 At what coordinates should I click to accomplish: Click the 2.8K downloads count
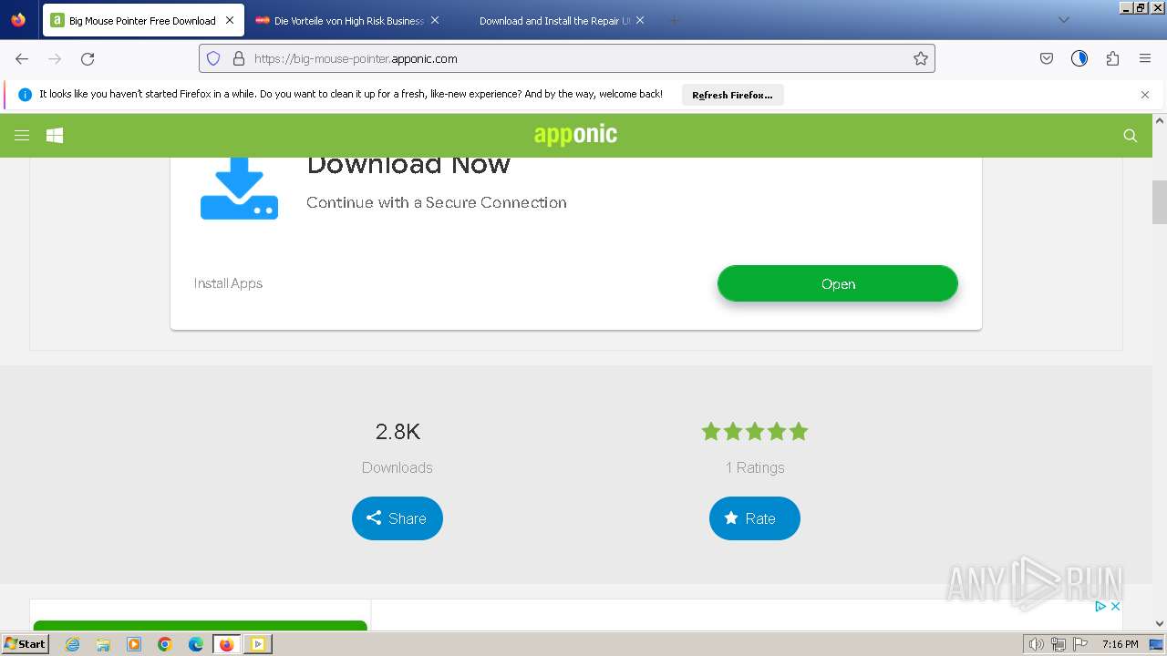pyautogui.click(x=398, y=432)
